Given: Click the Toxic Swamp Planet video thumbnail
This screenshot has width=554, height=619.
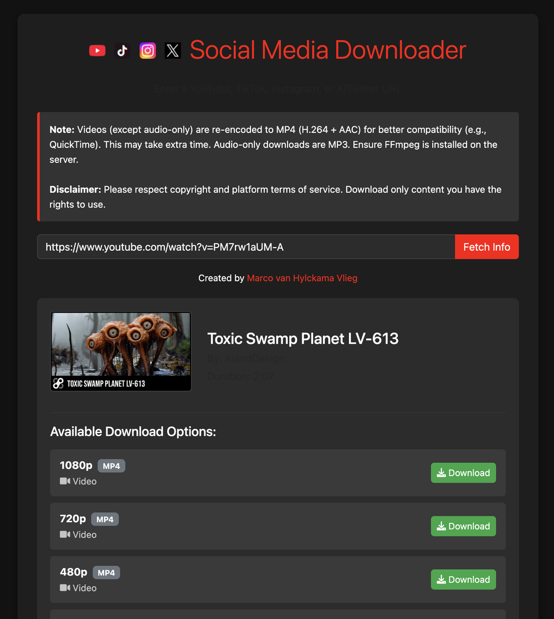Looking at the screenshot, I should coord(121,351).
